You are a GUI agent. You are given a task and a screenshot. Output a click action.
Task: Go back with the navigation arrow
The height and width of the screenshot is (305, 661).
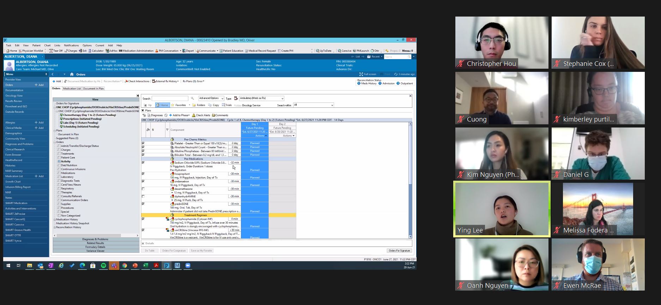click(53, 74)
